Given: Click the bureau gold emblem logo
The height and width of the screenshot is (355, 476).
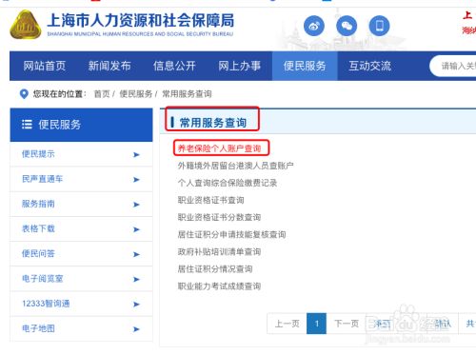Looking at the screenshot, I should click(x=26, y=25).
